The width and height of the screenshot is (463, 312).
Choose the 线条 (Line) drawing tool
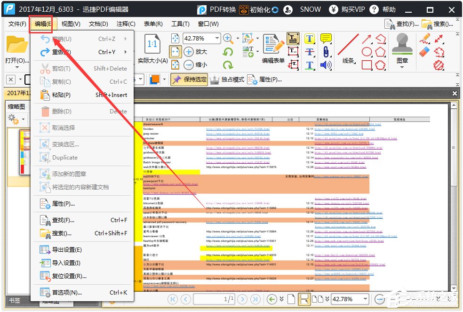(x=348, y=45)
